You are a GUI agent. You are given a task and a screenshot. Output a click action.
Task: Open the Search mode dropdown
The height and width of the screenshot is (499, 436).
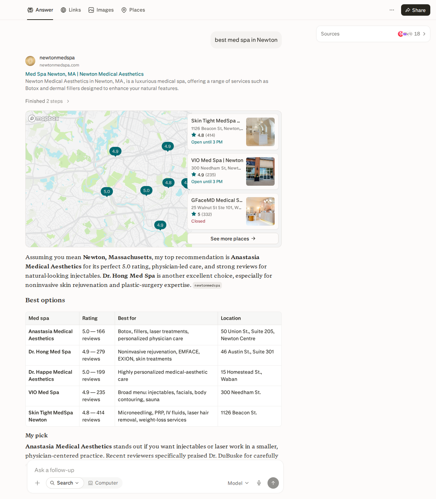(65, 483)
